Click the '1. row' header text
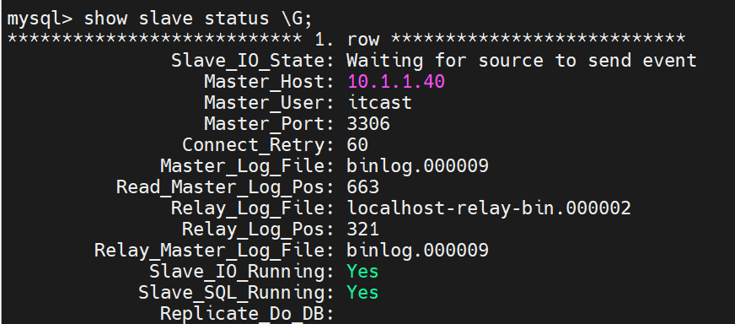 point(346,40)
